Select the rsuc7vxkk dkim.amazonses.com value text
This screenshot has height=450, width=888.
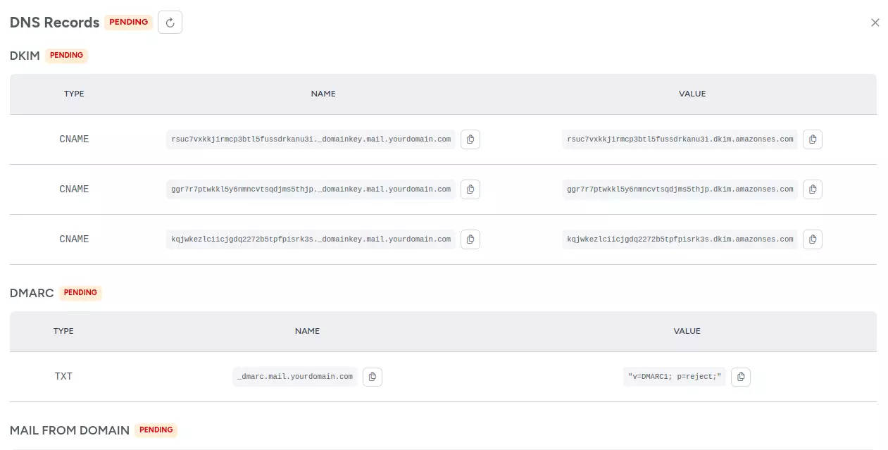tap(680, 139)
